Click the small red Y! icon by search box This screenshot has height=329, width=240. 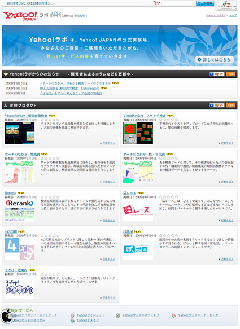(x=156, y=3)
